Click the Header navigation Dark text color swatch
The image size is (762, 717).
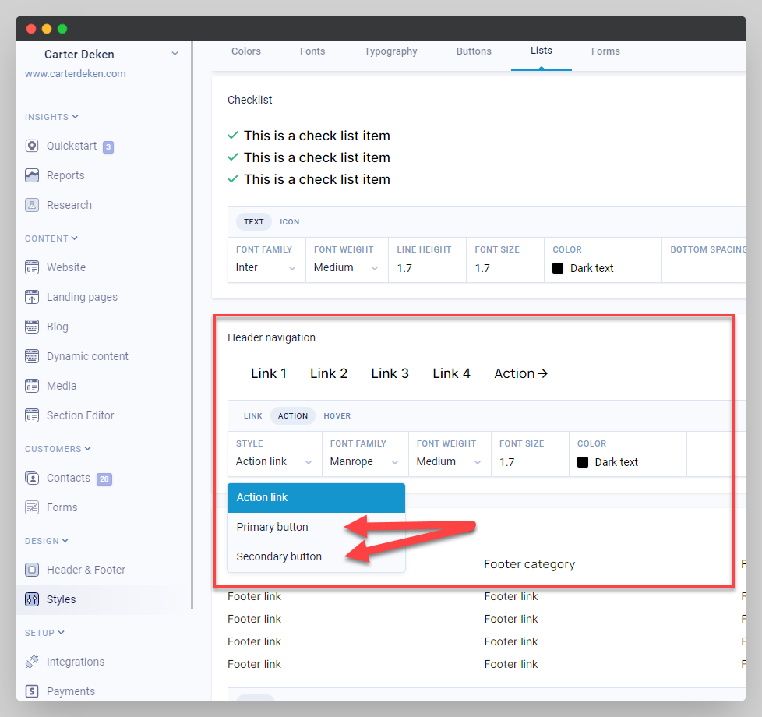pos(583,462)
